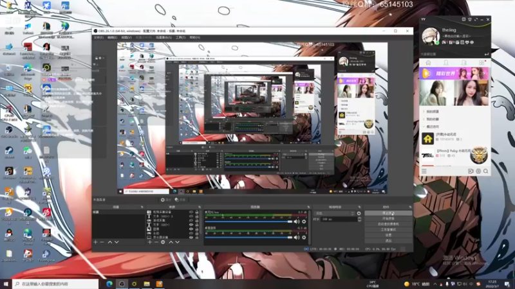The height and width of the screenshot is (289, 515).
Task: Click 工作室模式 button
Action: coord(388,230)
